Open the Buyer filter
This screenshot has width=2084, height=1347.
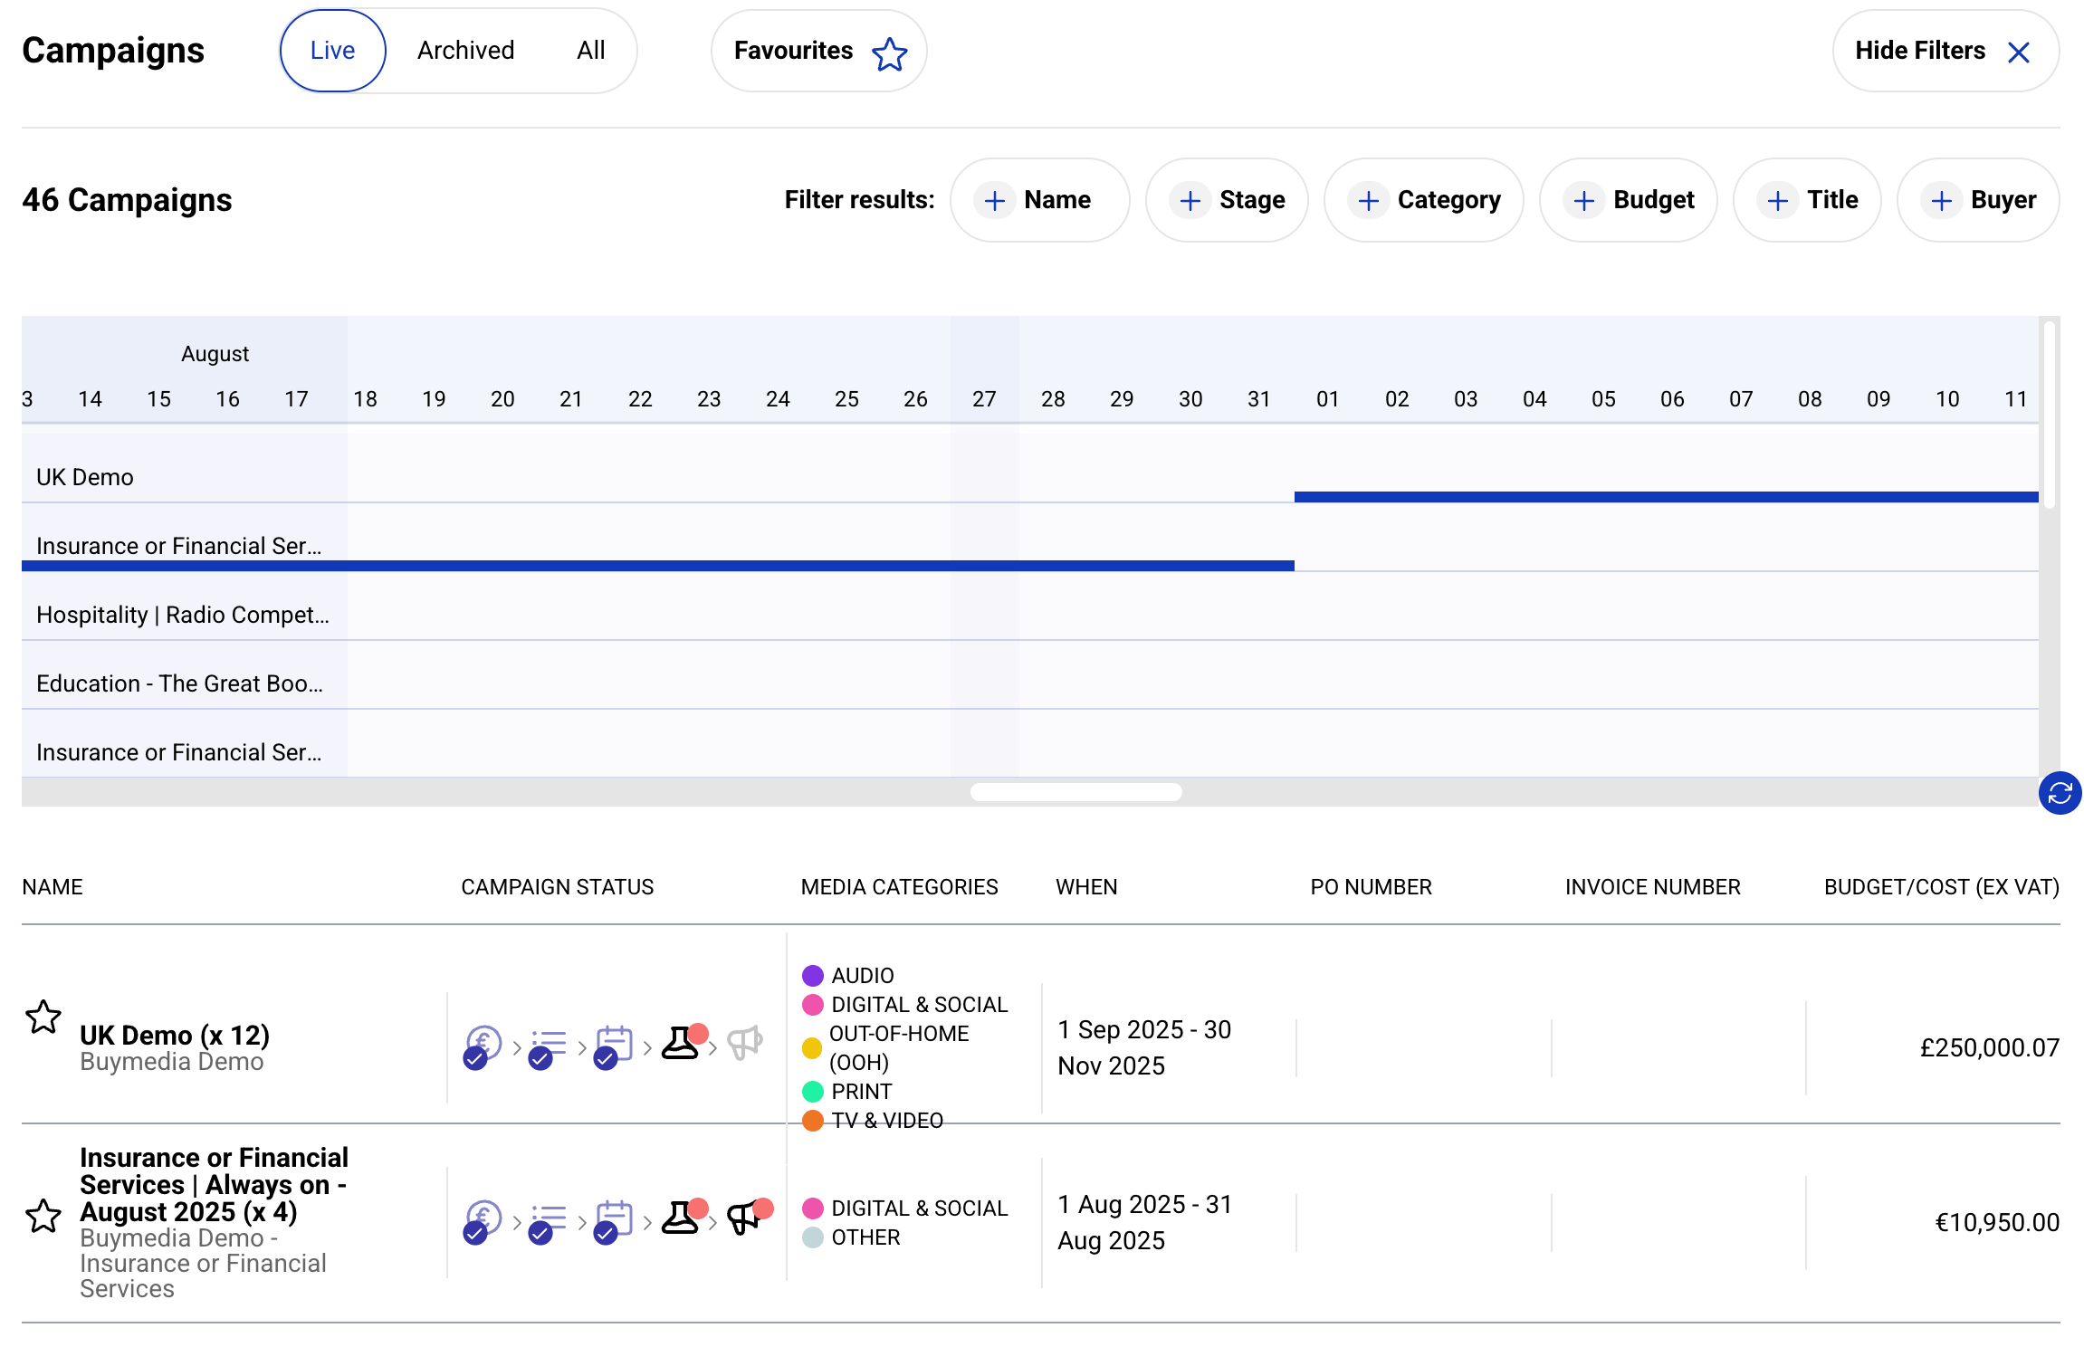coord(1978,200)
